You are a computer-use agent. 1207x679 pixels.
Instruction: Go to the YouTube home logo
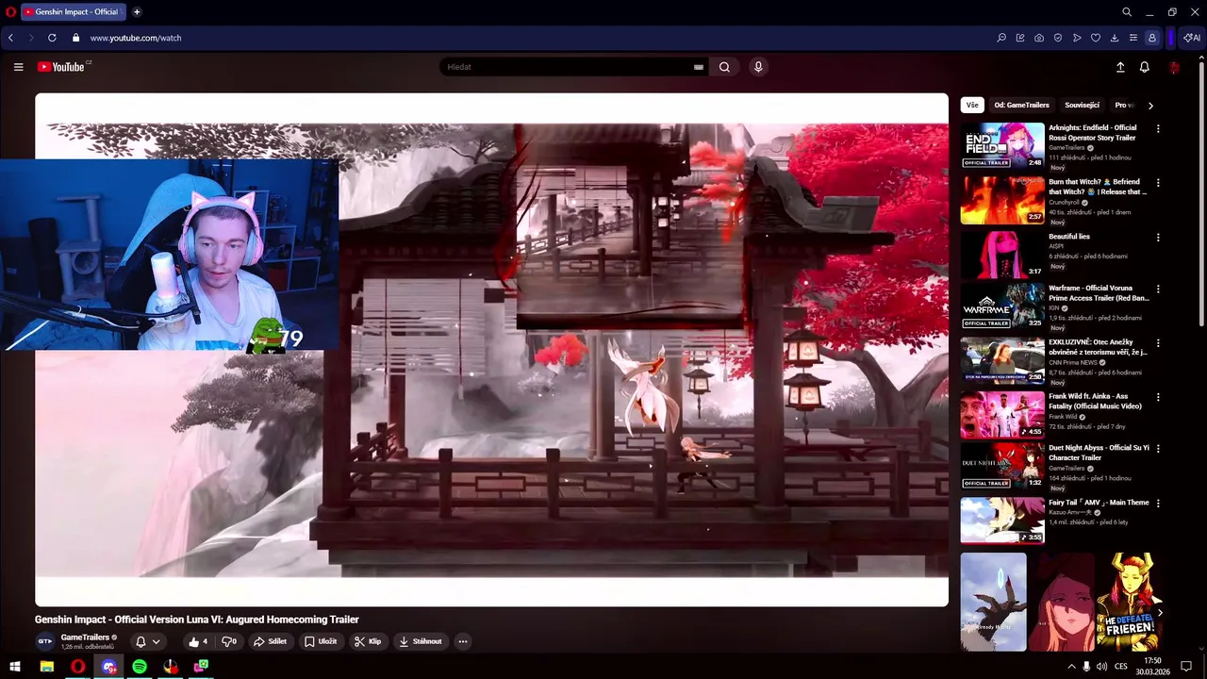63,67
